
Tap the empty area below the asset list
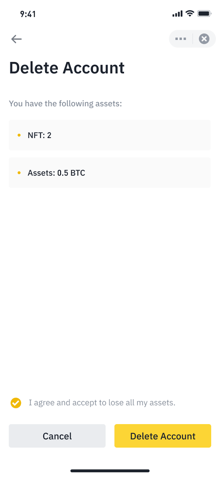(x=110, y=283)
